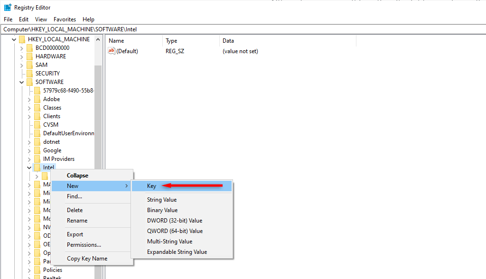The height and width of the screenshot is (279, 486).
Task: Click the (Default) string value icon
Action: 112,51
